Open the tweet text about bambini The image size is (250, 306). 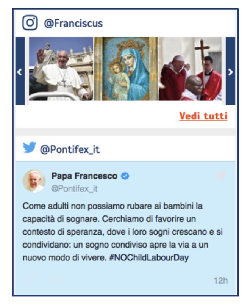[122, 232]
